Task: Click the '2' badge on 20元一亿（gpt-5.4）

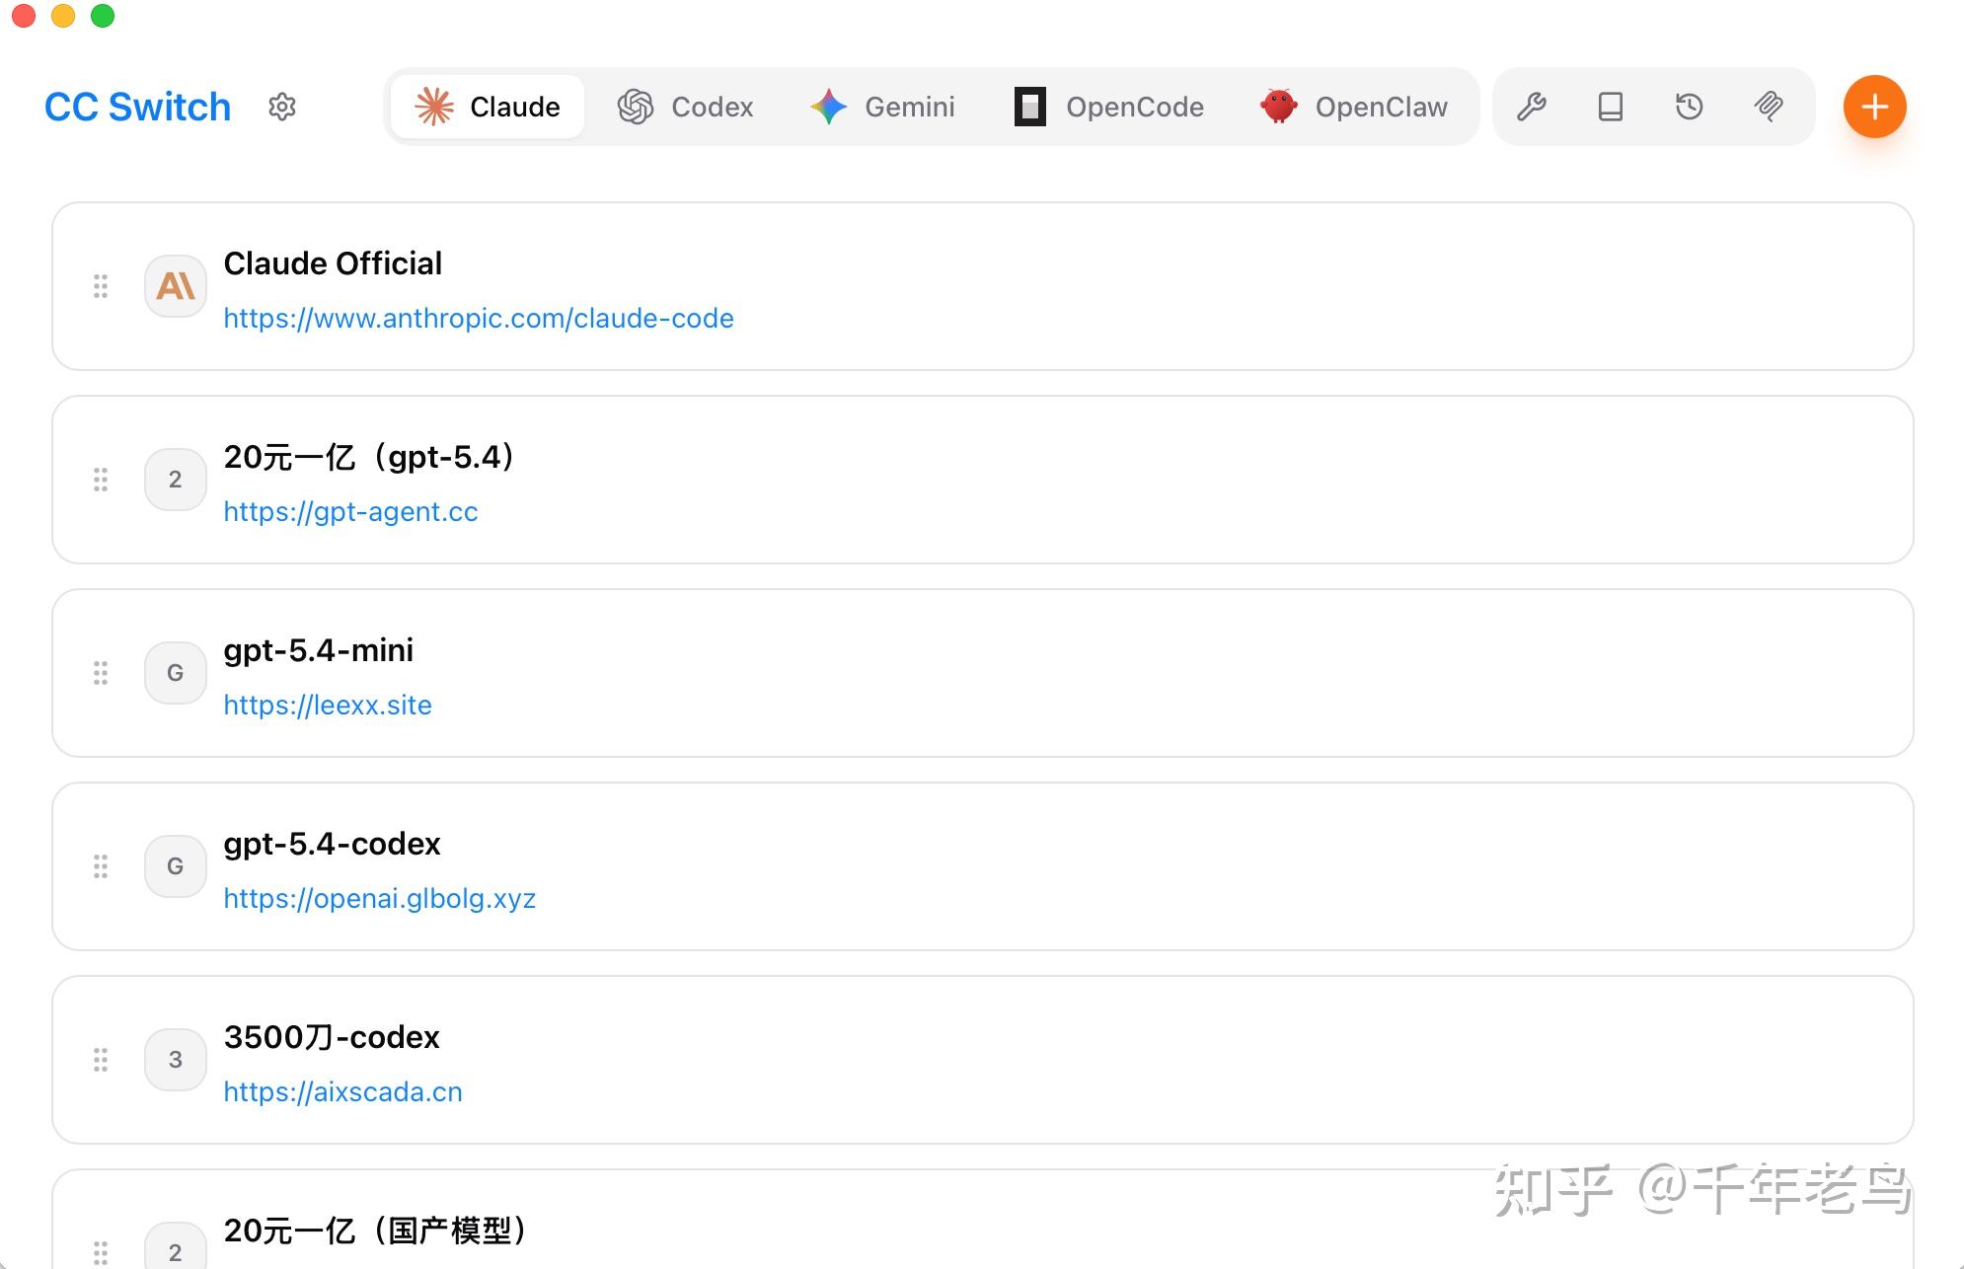Action: click(176, 480)
